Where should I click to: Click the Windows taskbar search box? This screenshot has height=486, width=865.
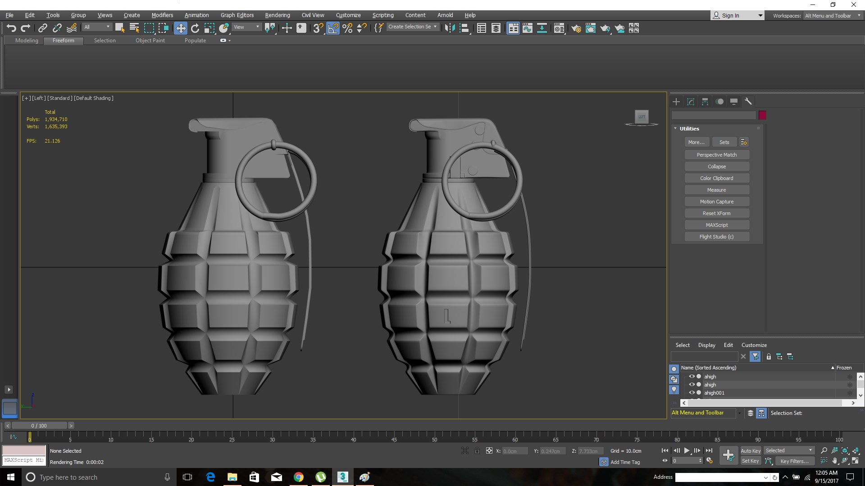point(97,477)
